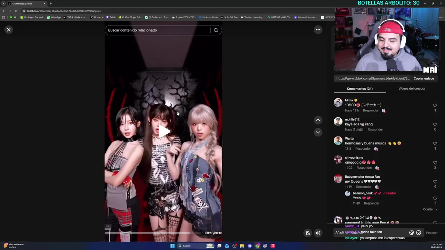Like Mima's comment with heart icon
The width and height of the screenshot is (445, 250).
point(435,105)
